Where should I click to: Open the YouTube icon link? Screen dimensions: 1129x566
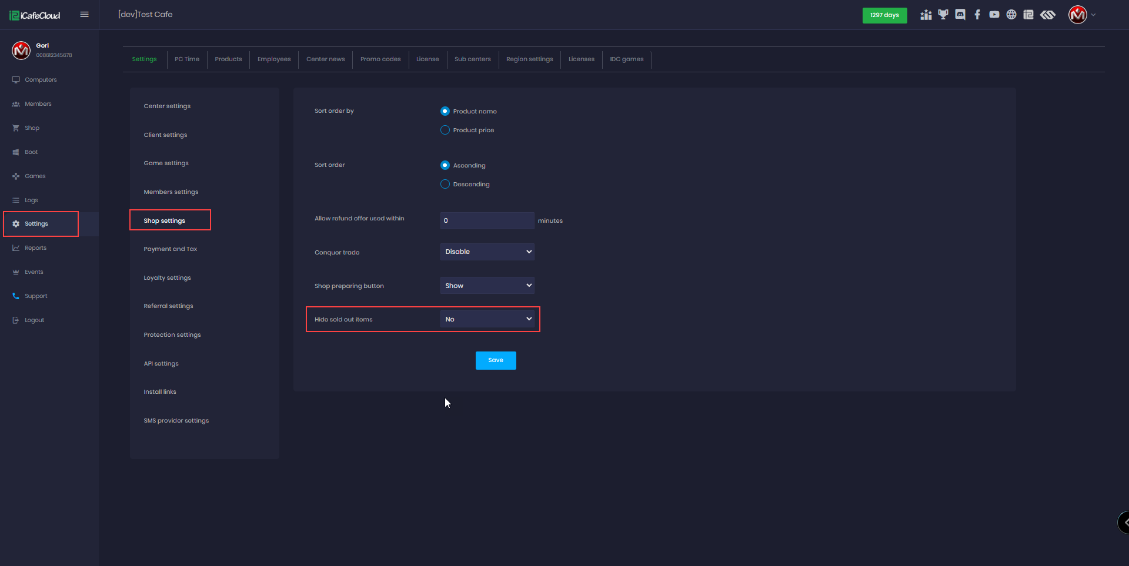click(x=994, y=15)
